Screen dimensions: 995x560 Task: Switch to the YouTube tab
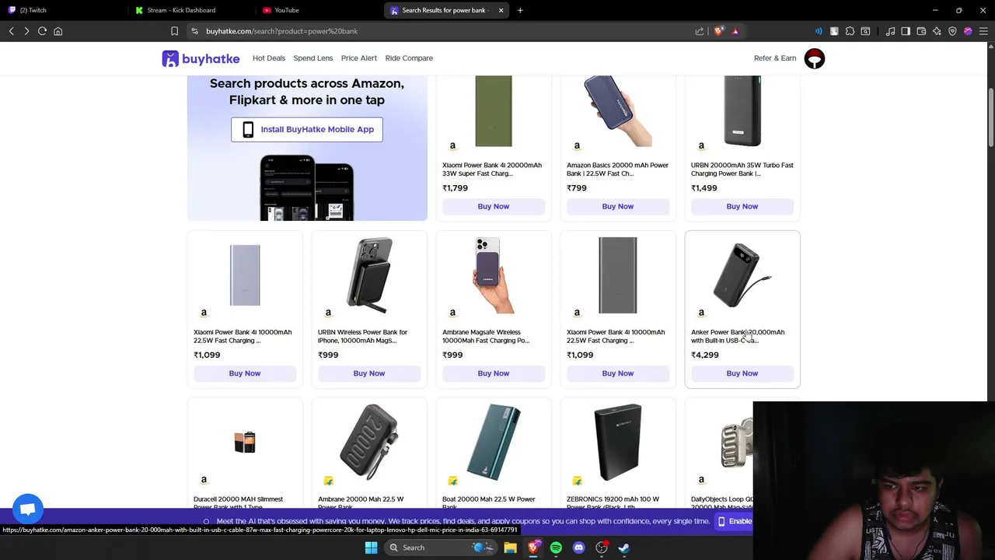[x=319, y=10]
